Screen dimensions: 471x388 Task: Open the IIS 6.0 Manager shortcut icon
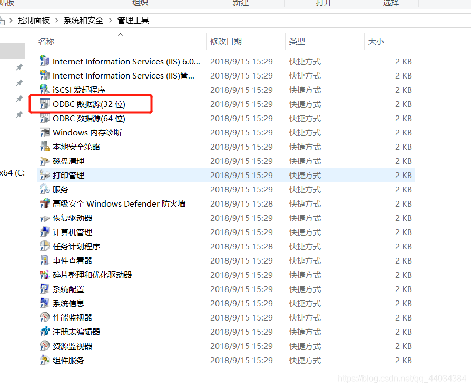[x=44, y=61]
